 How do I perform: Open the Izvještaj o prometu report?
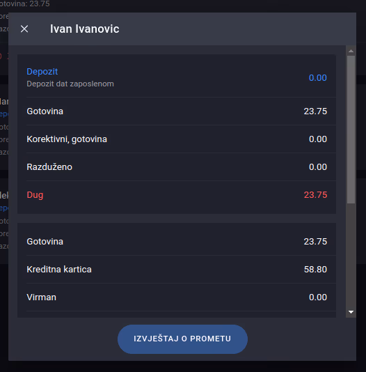pyautogui.click(x=182, y=339)
